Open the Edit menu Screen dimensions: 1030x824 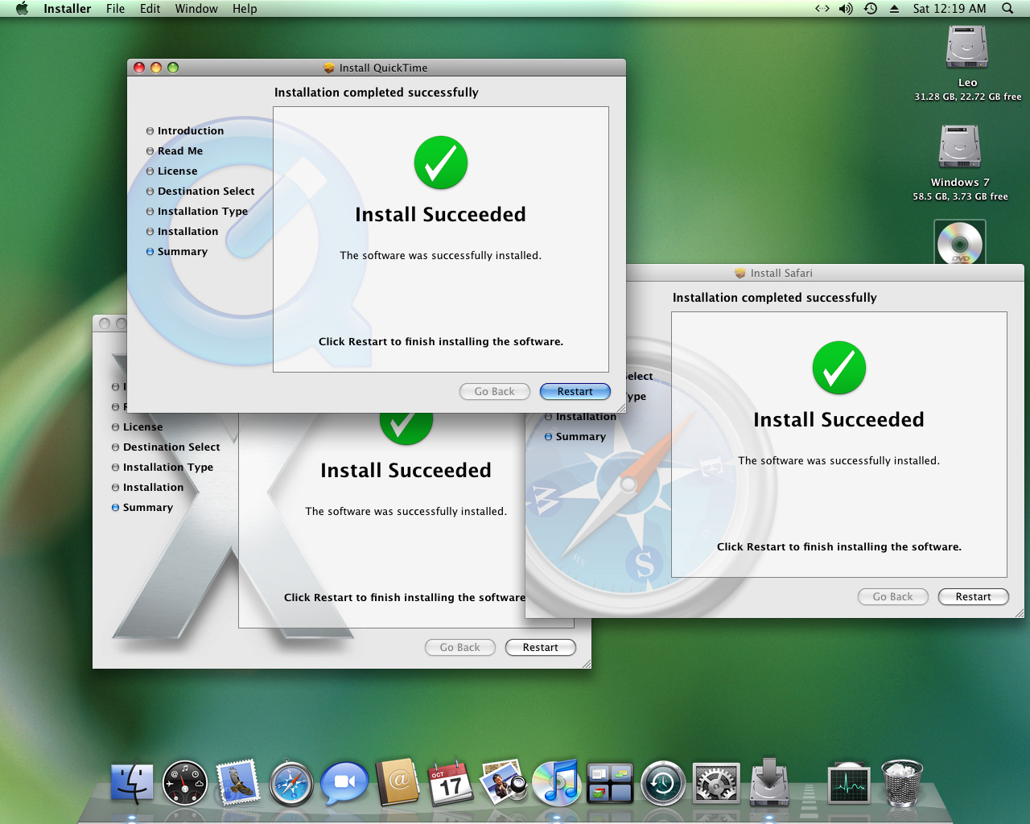click(150, 9)
